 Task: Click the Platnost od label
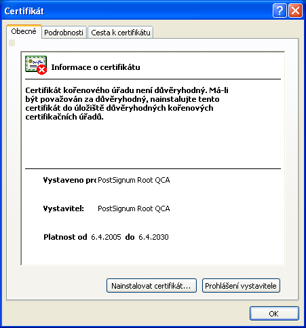coord(65,237)
